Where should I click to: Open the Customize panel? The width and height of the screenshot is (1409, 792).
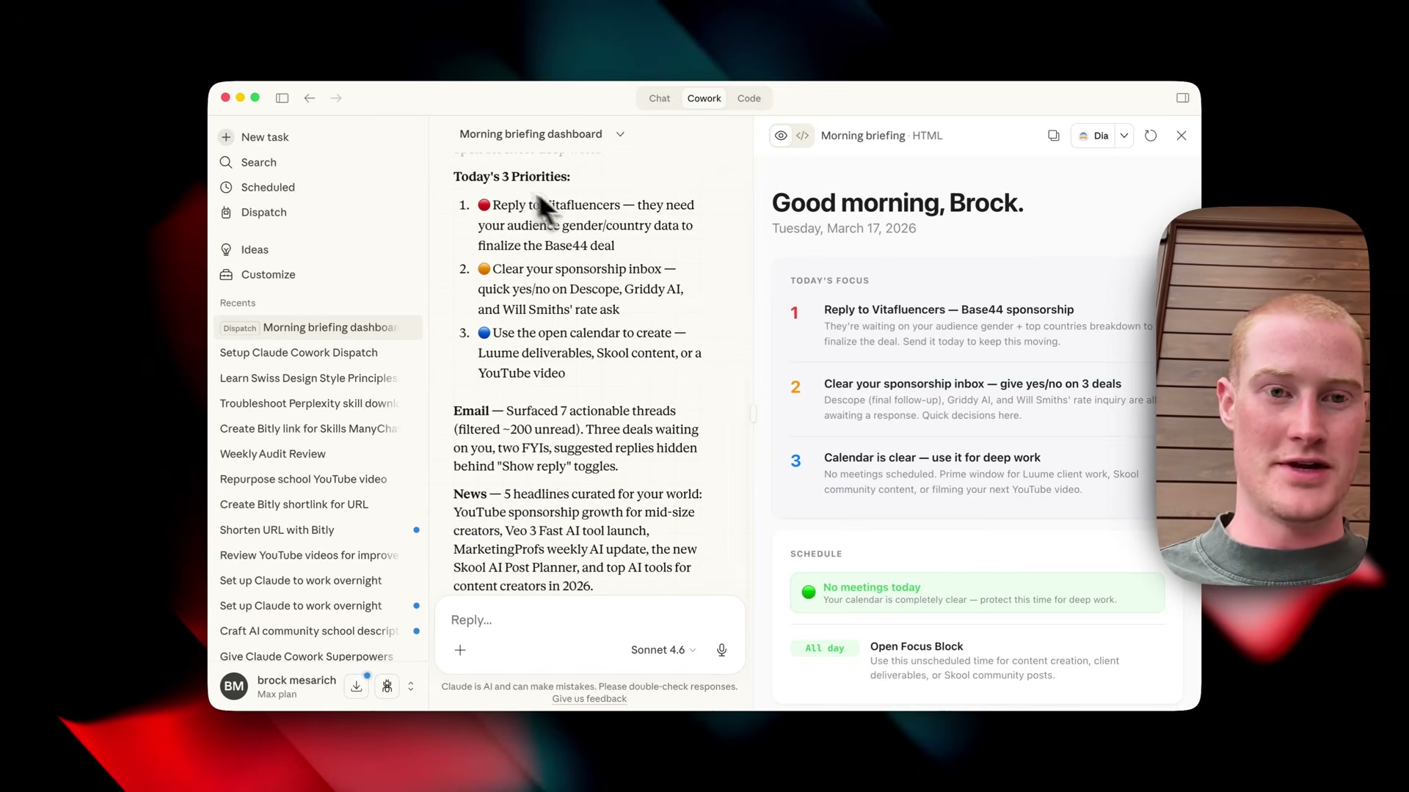(x=267, y=274)
